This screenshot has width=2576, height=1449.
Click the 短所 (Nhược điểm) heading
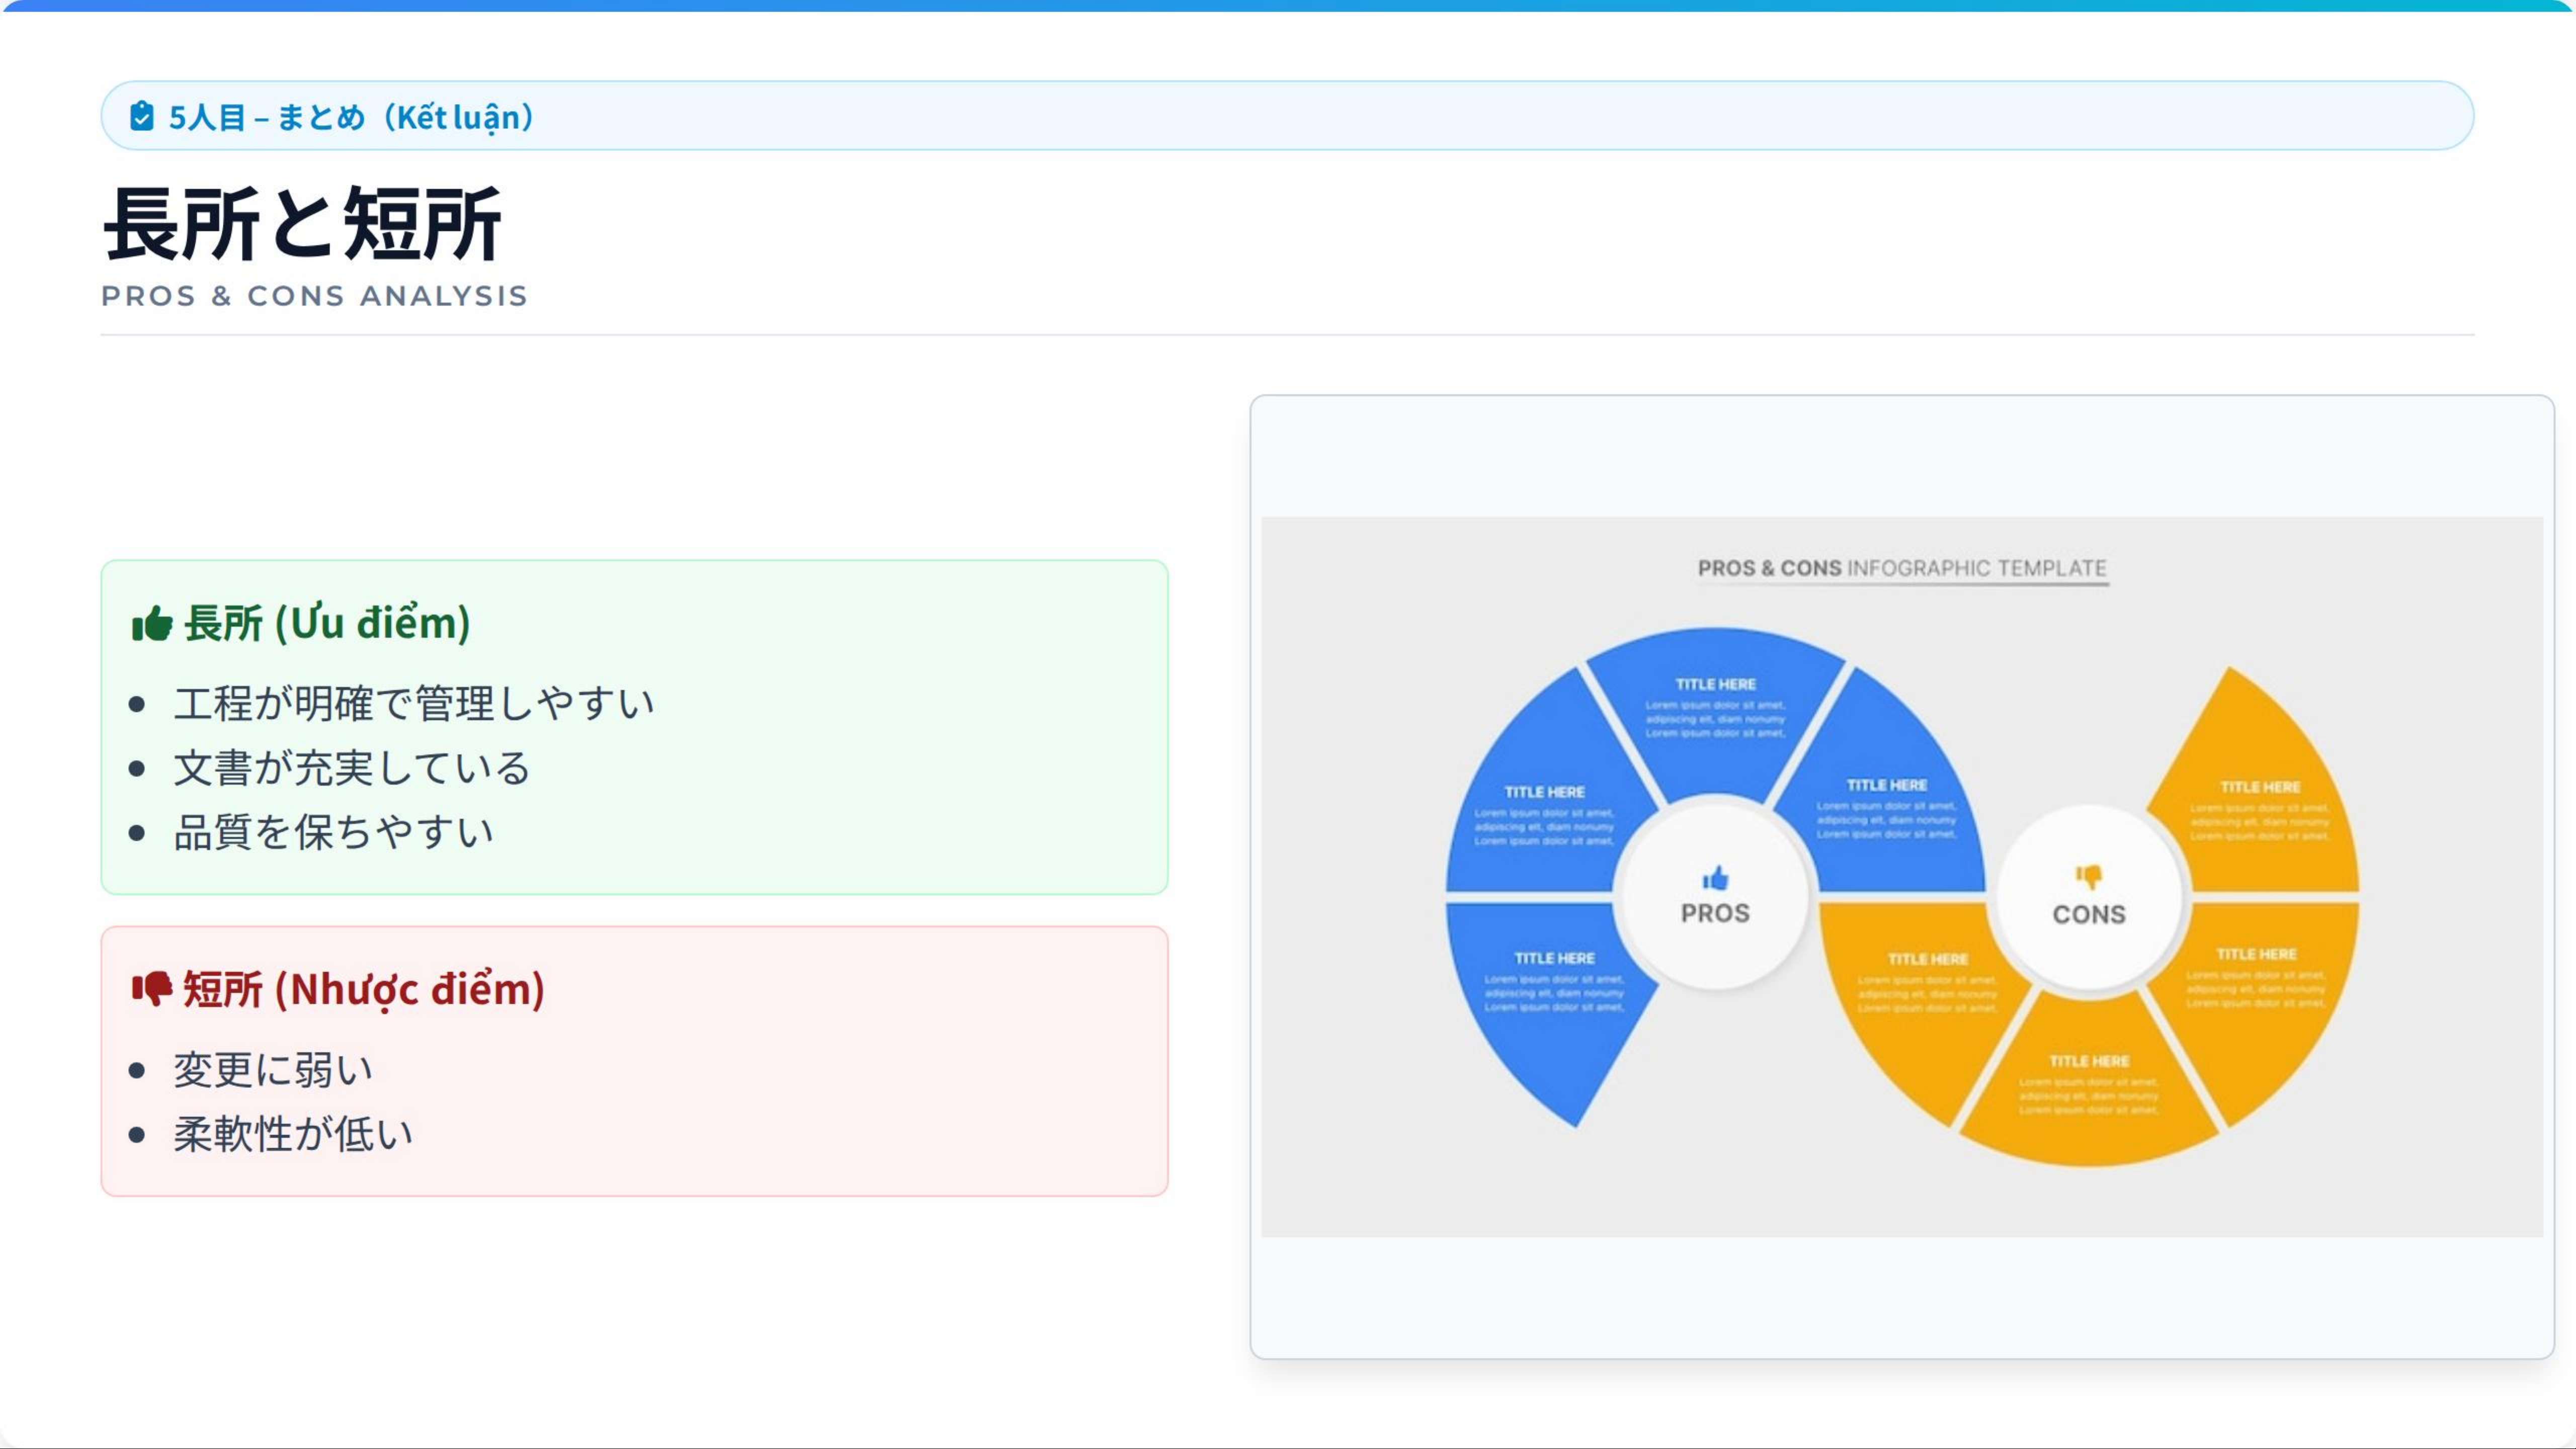pos(363,989)
